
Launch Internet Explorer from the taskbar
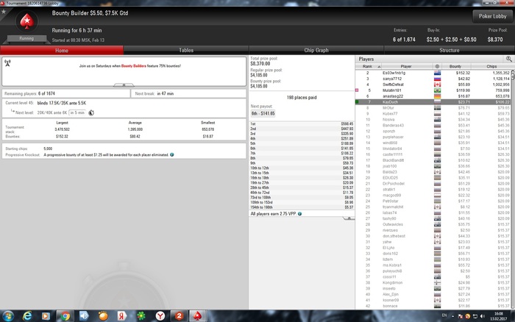(27, 316)
